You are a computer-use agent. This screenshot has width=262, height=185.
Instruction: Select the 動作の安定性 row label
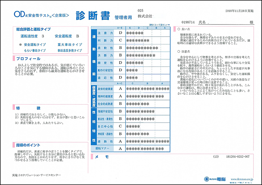pyautogui.click(x=105, y=70)
